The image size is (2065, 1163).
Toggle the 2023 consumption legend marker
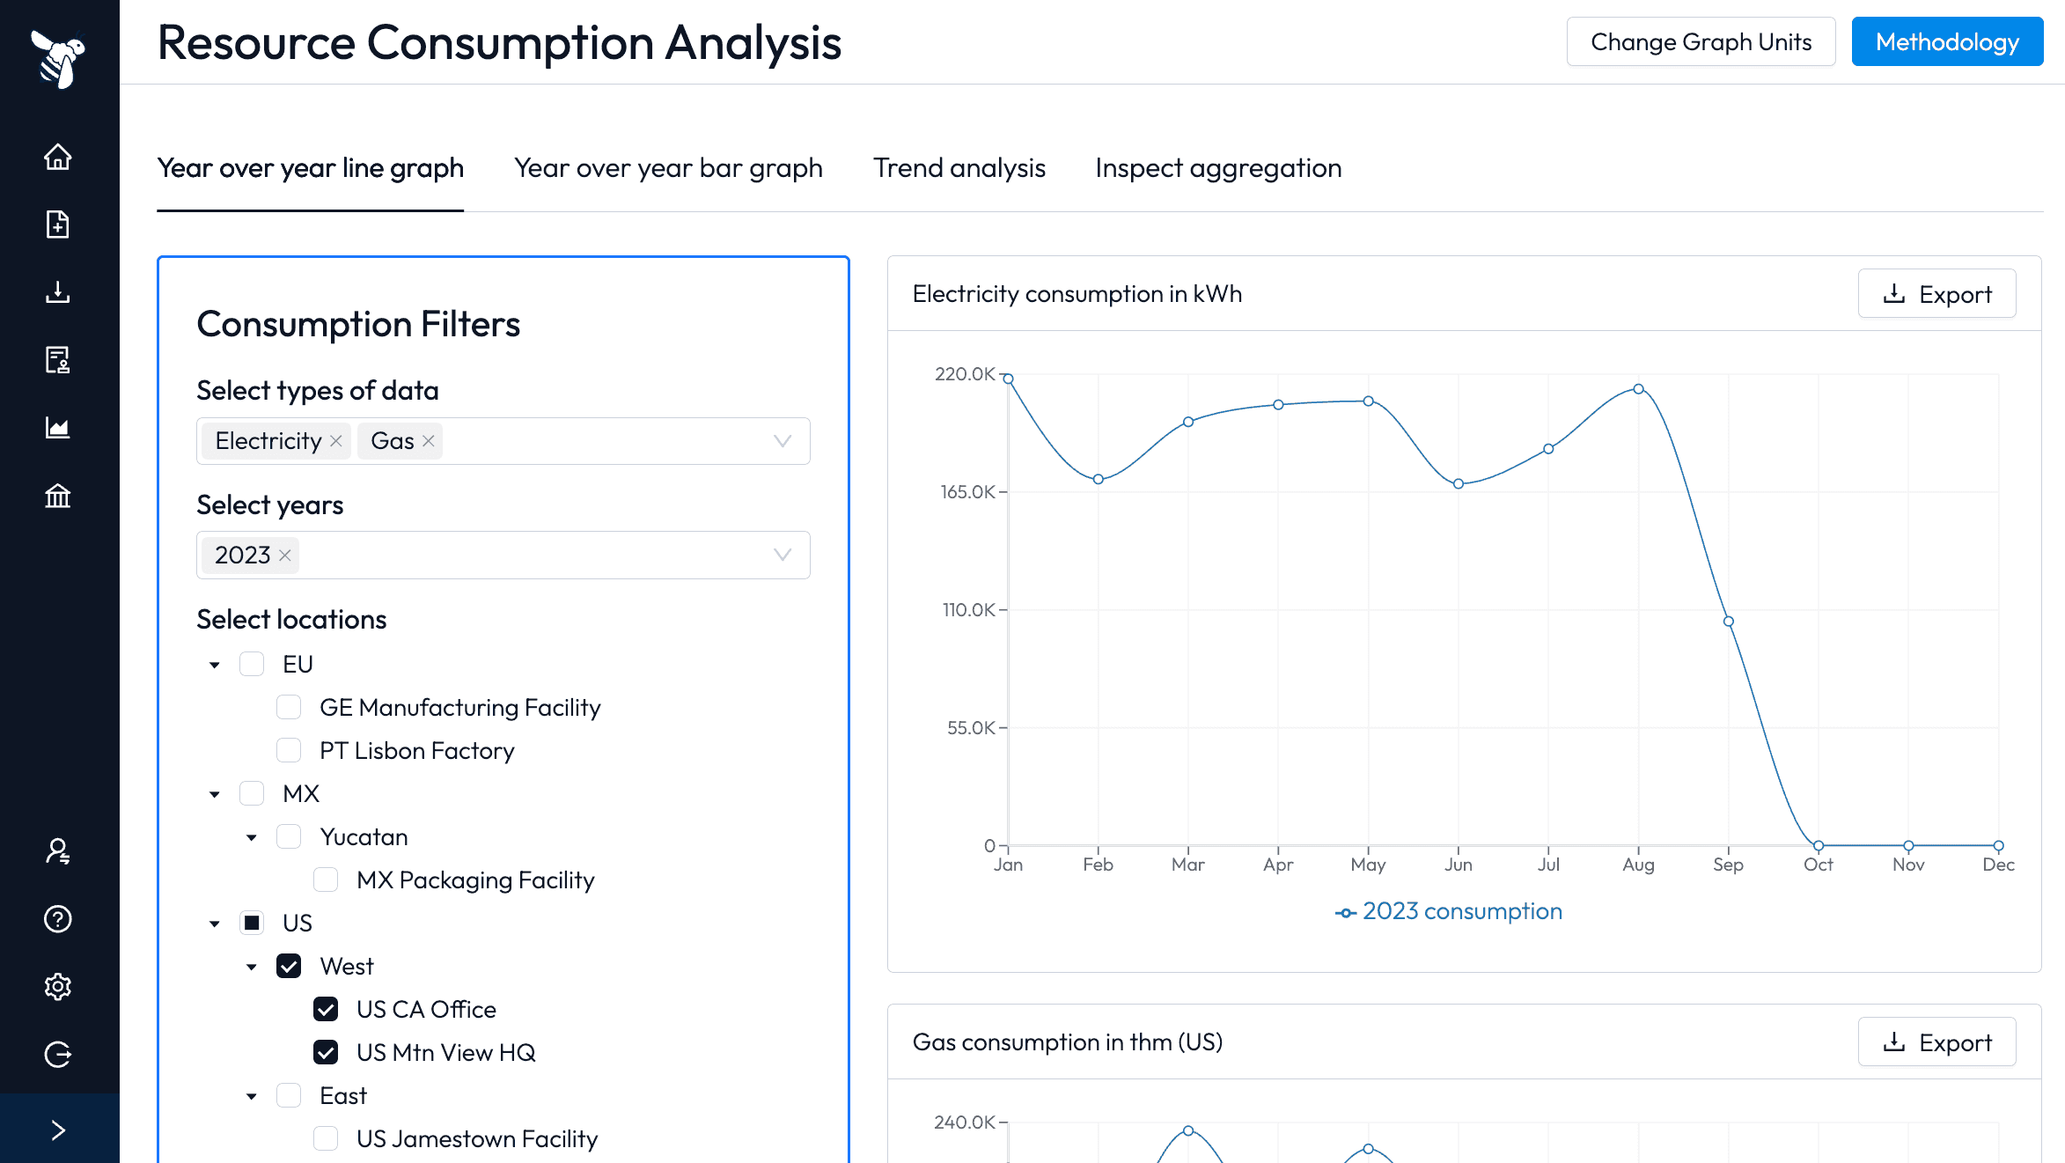pyautogui.click(x=1345, y=913)
